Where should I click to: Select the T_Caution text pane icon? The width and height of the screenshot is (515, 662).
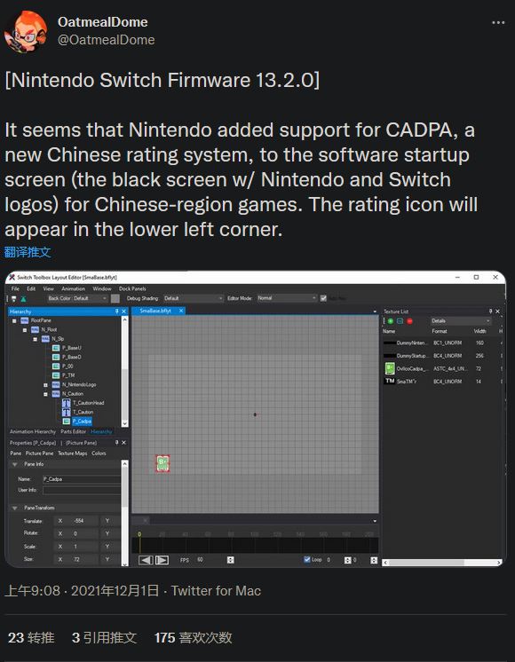click(x=67, y=412)
